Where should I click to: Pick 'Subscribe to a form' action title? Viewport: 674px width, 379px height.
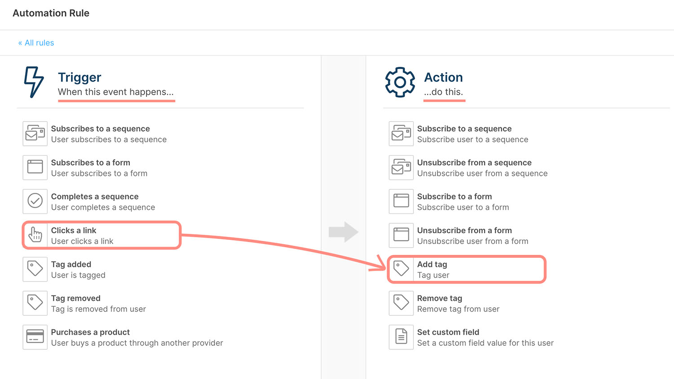click(454, 196)
